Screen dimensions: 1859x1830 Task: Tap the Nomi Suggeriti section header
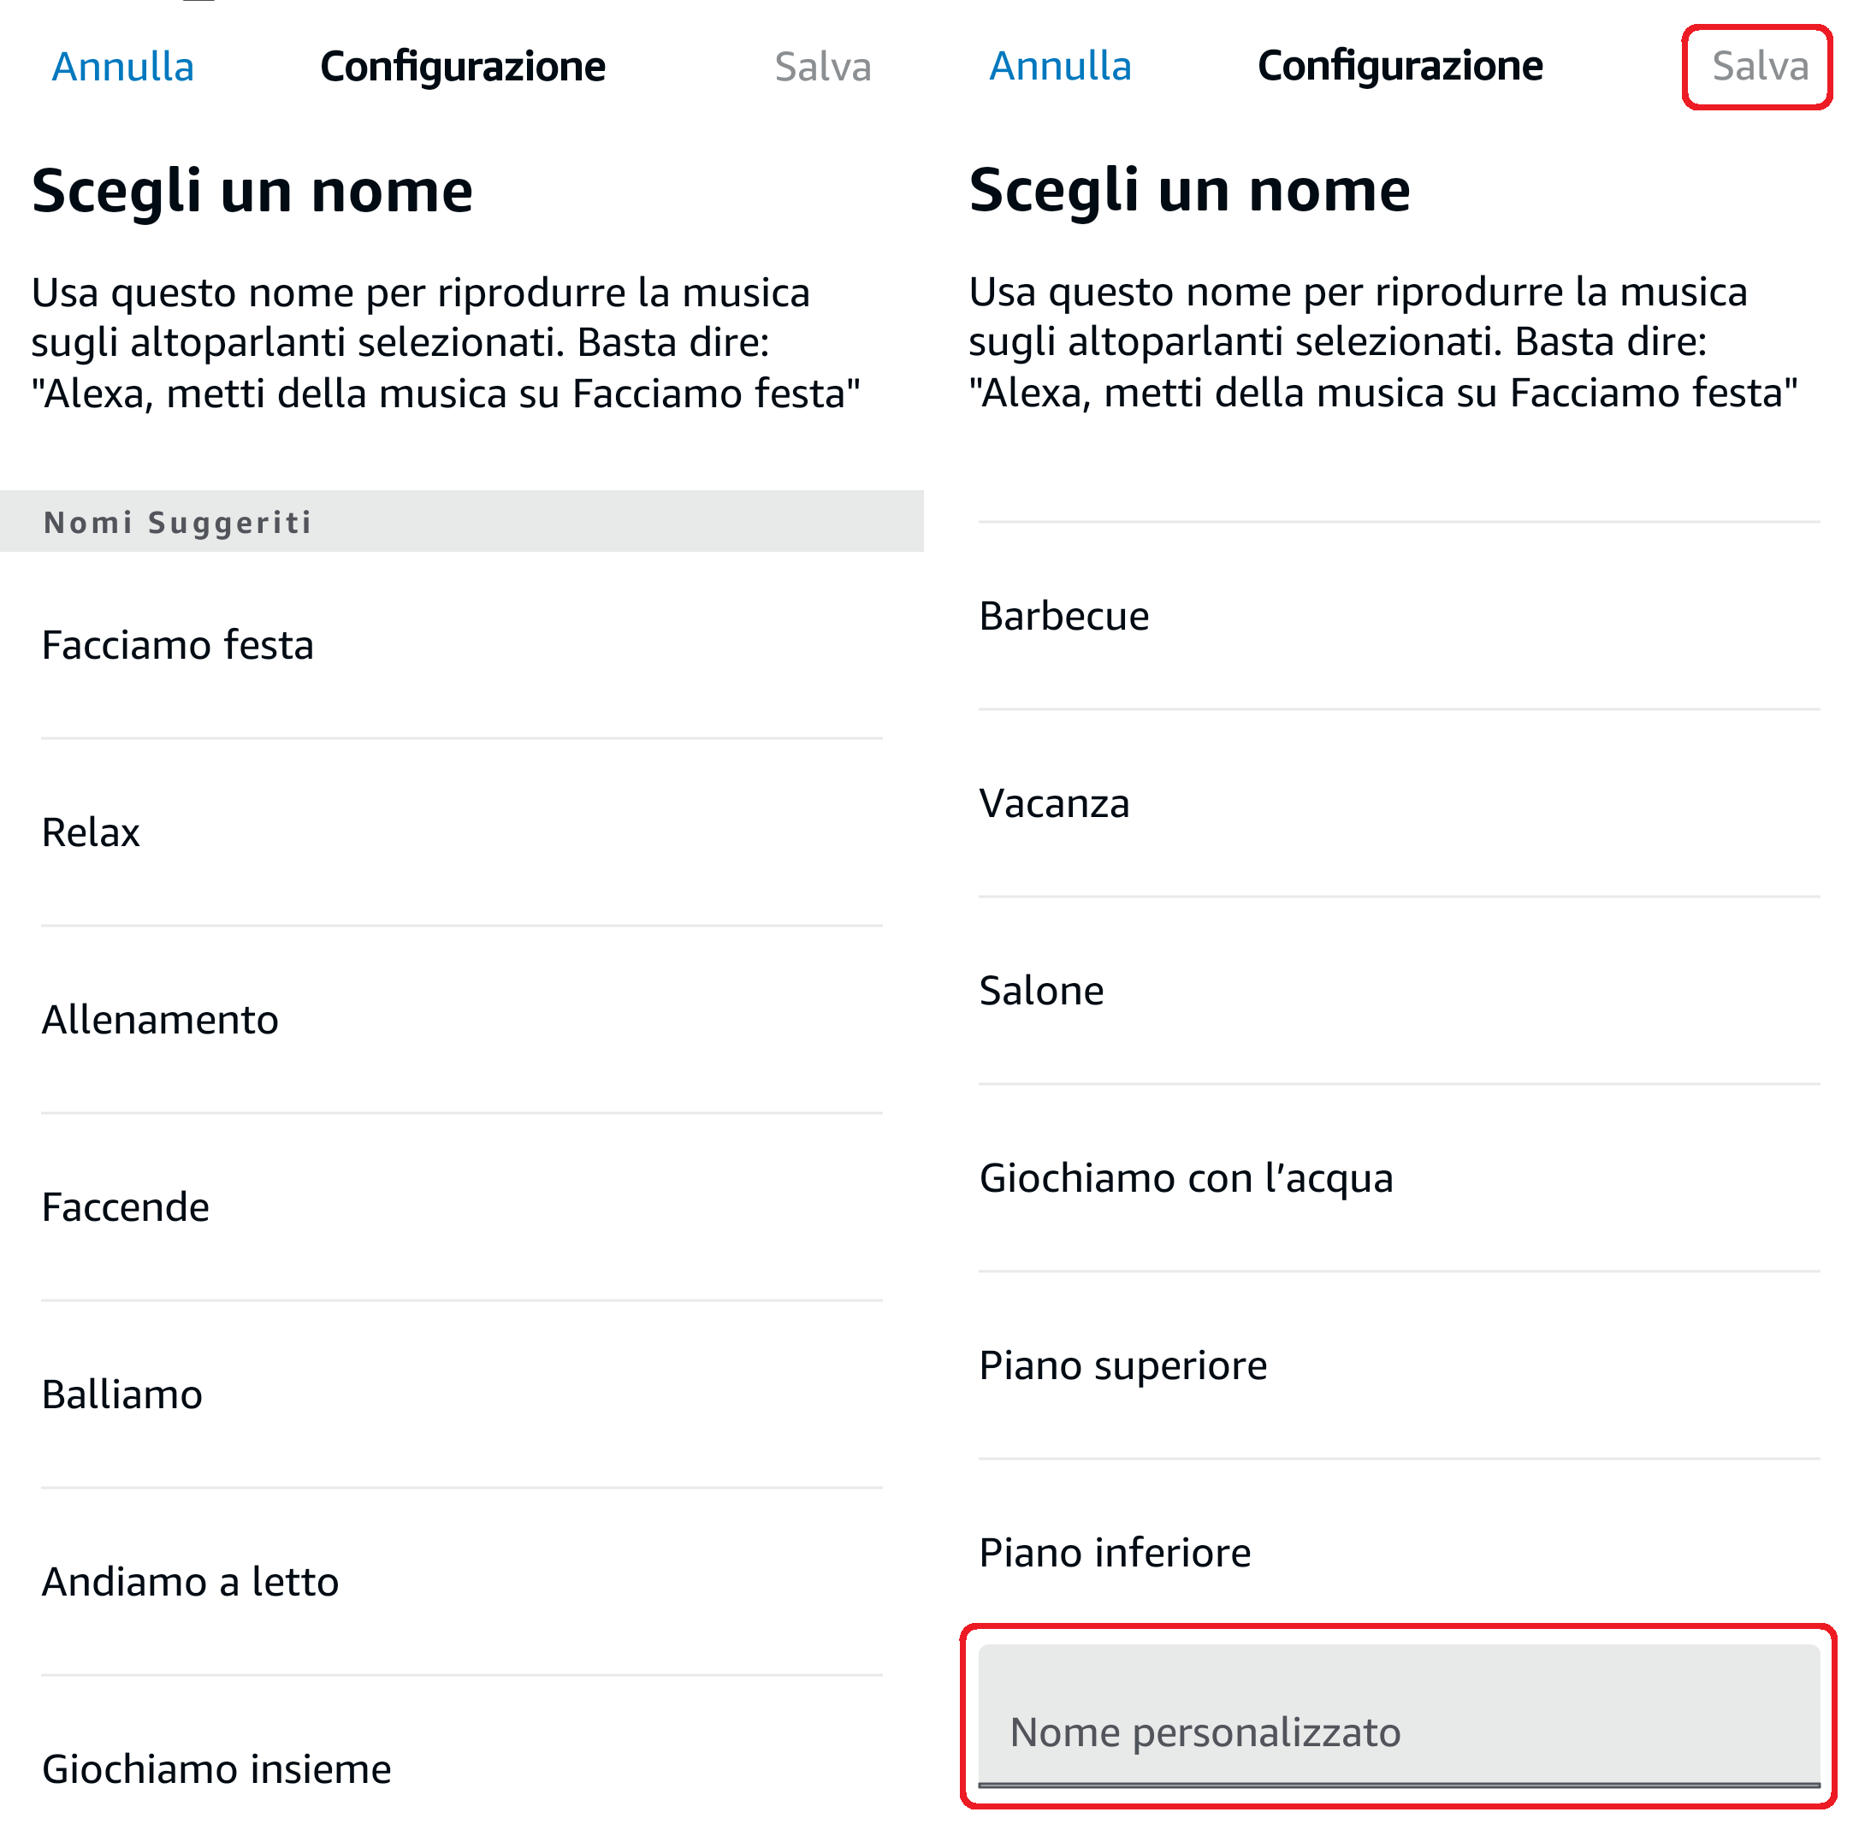[x=178, y=522]
